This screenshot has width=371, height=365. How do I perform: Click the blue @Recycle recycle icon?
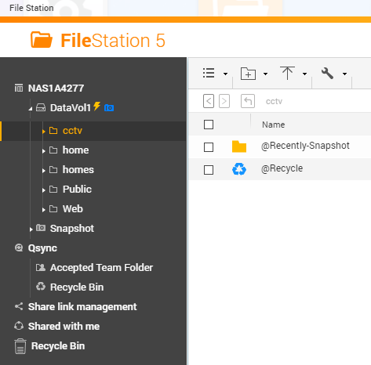coord(239,169)
